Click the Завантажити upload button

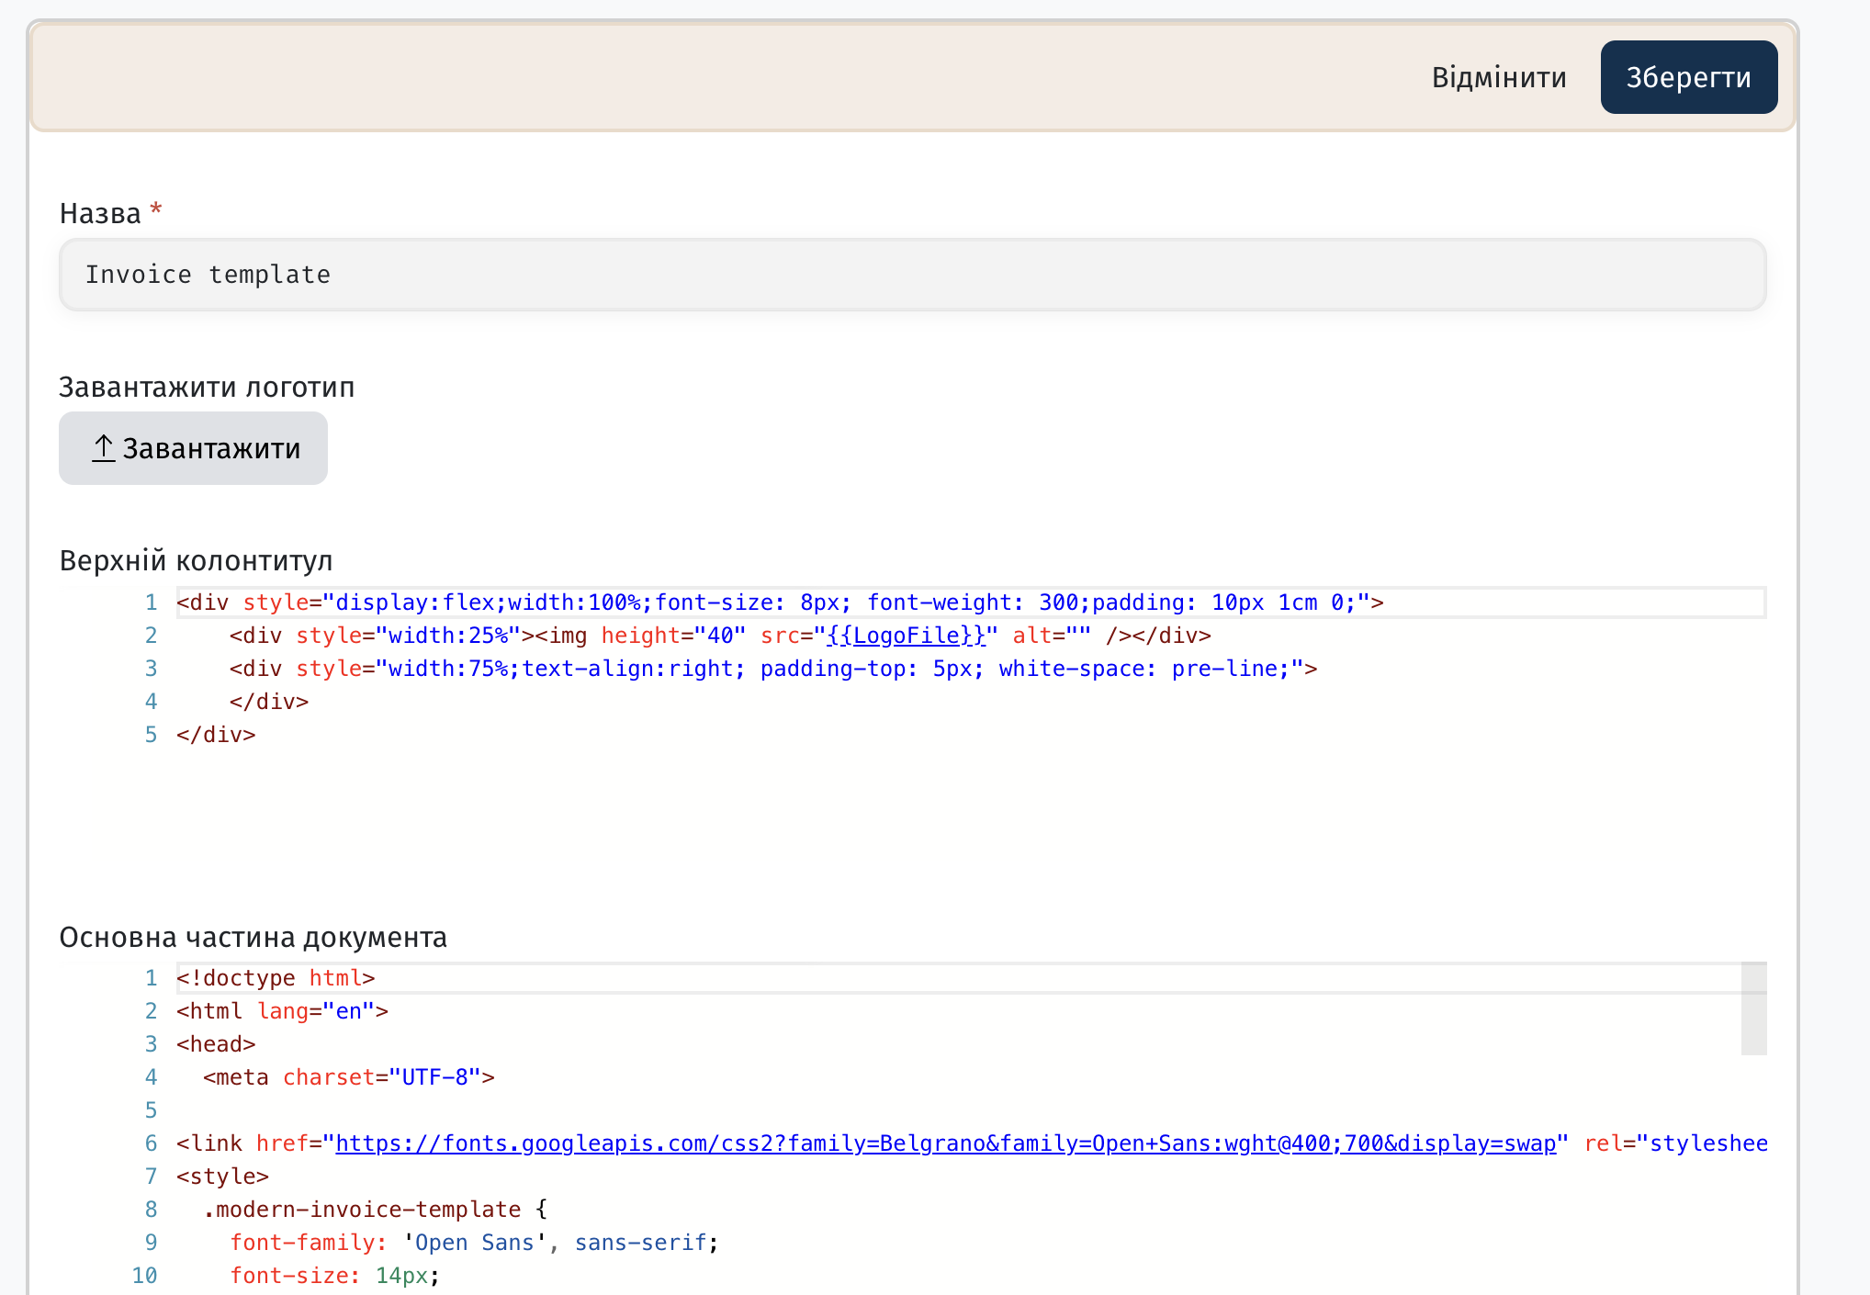coord(193,448)
